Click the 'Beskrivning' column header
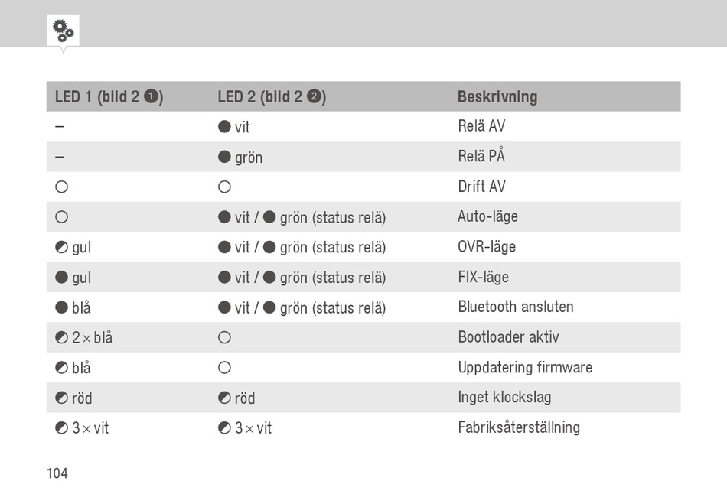 [497, 96]
